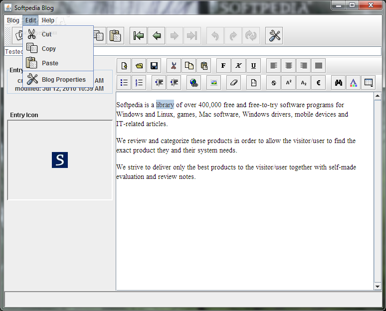The width and height of the screenshot is (386, 311).
Task: Open a file with the folder icon
Action: 139,66
